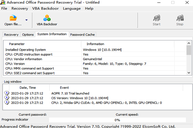The height and width of the screenshot is (128, 193).
Task: Select the CPU: MMX command set Support row
Action: point(95,68)
